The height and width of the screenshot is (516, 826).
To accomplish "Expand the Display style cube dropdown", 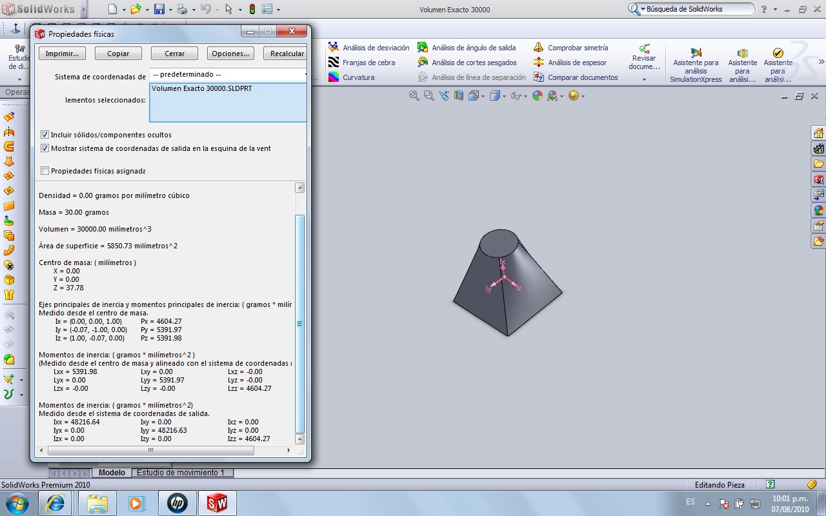I will [504, 96].
